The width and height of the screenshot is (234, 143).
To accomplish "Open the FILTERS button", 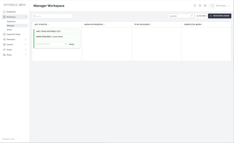I will 201,16.
